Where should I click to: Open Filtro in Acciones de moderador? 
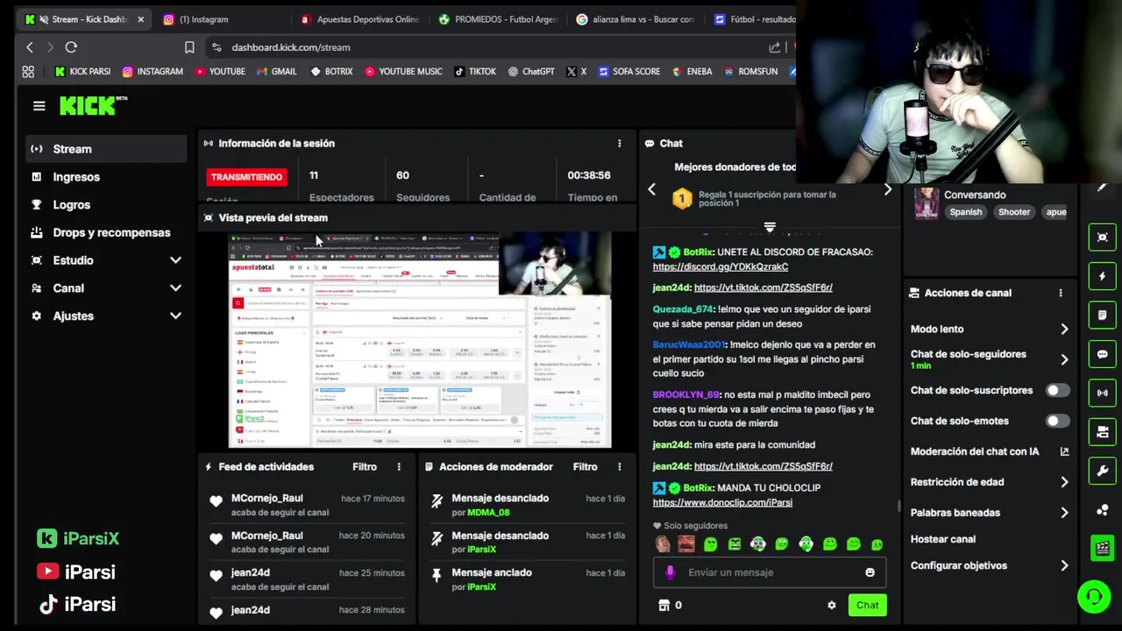pyautogui.click(x=585, y=467)
